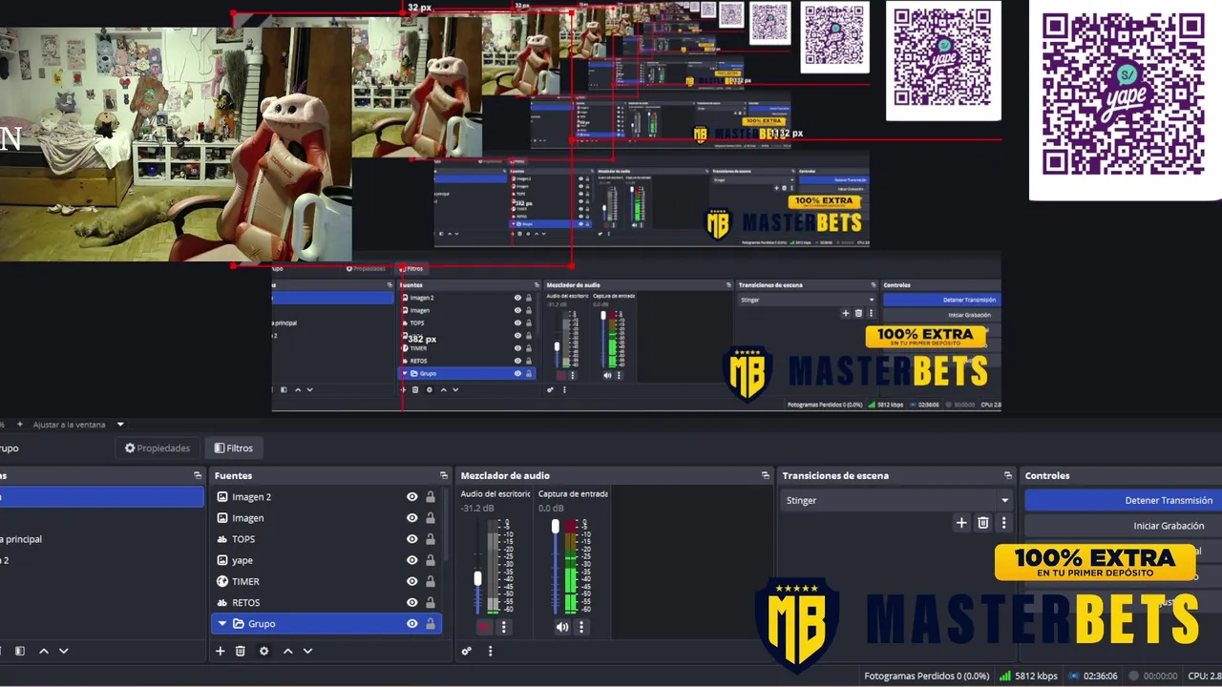Undock the Fuentes panel float icon
Image resolution: width=1222 pixels, height=687 pixels.
(x=444, y=475)
